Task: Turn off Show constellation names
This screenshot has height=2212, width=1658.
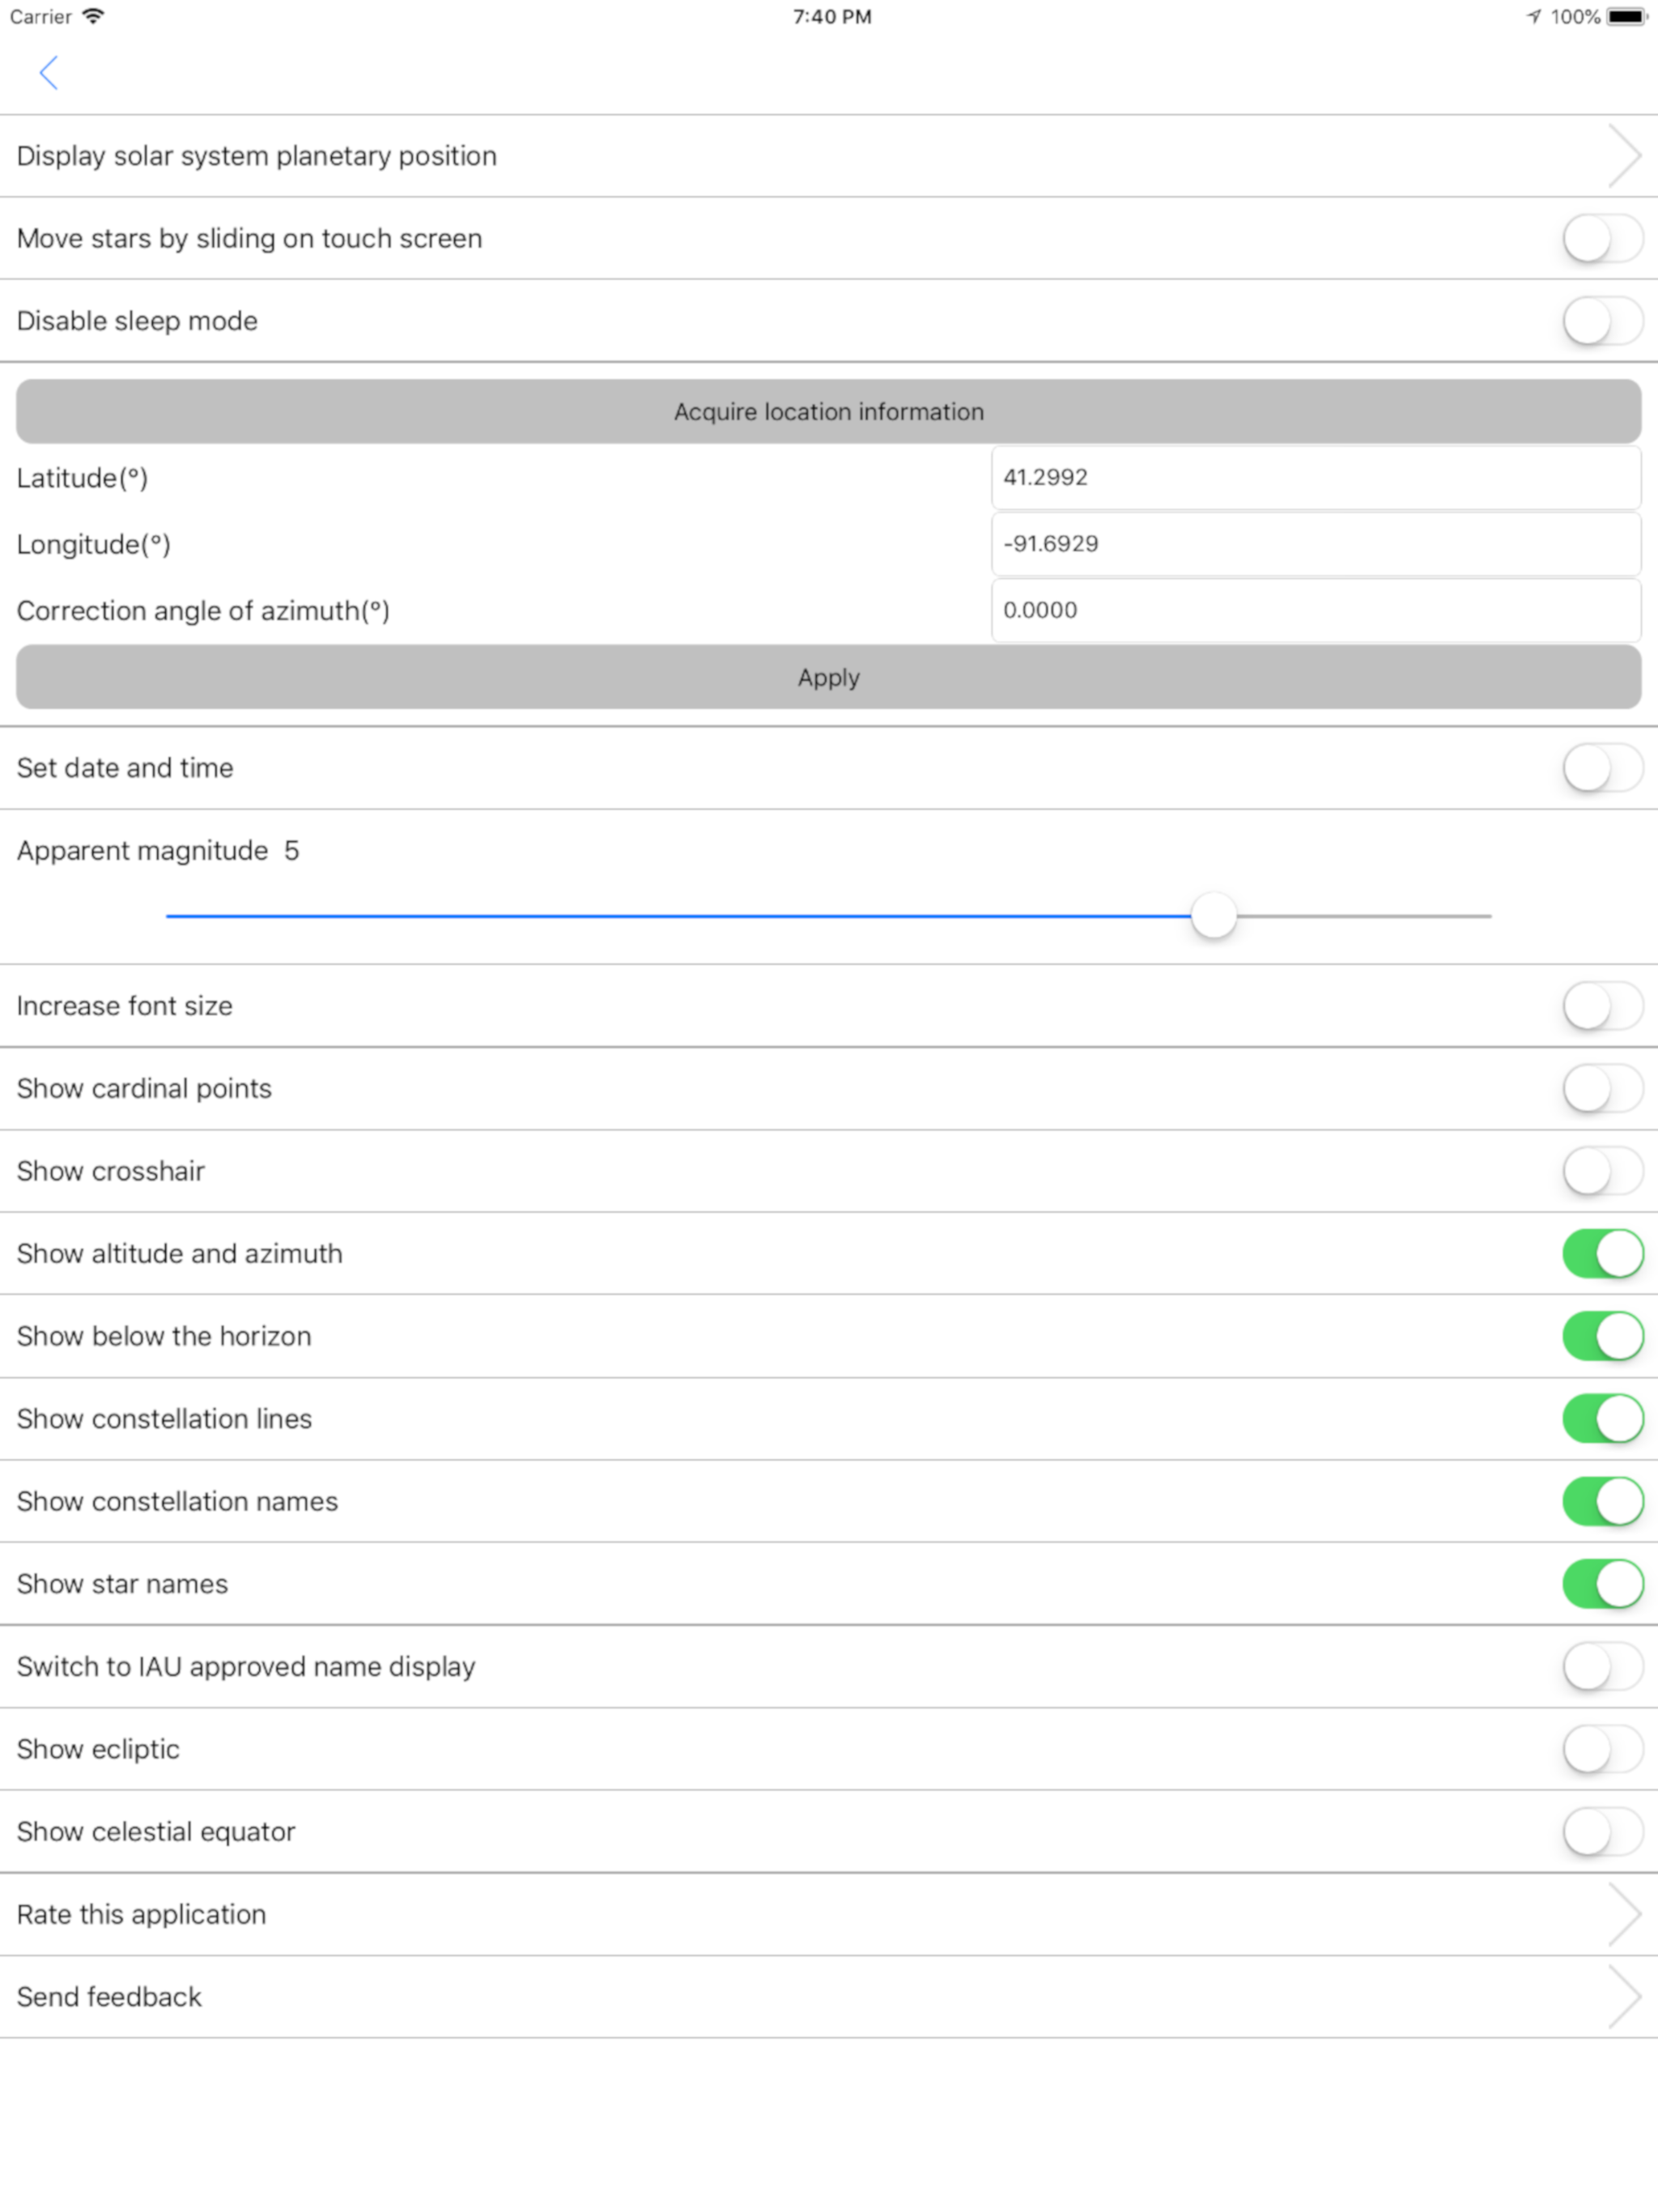Action: pyautogui.click(x=1603, y=1501)
